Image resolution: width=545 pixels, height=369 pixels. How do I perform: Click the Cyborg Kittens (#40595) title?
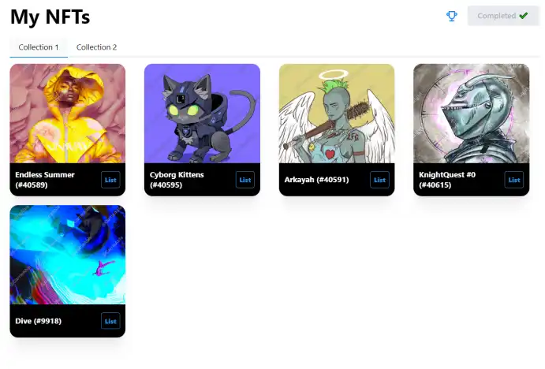(x=177, y=180)
